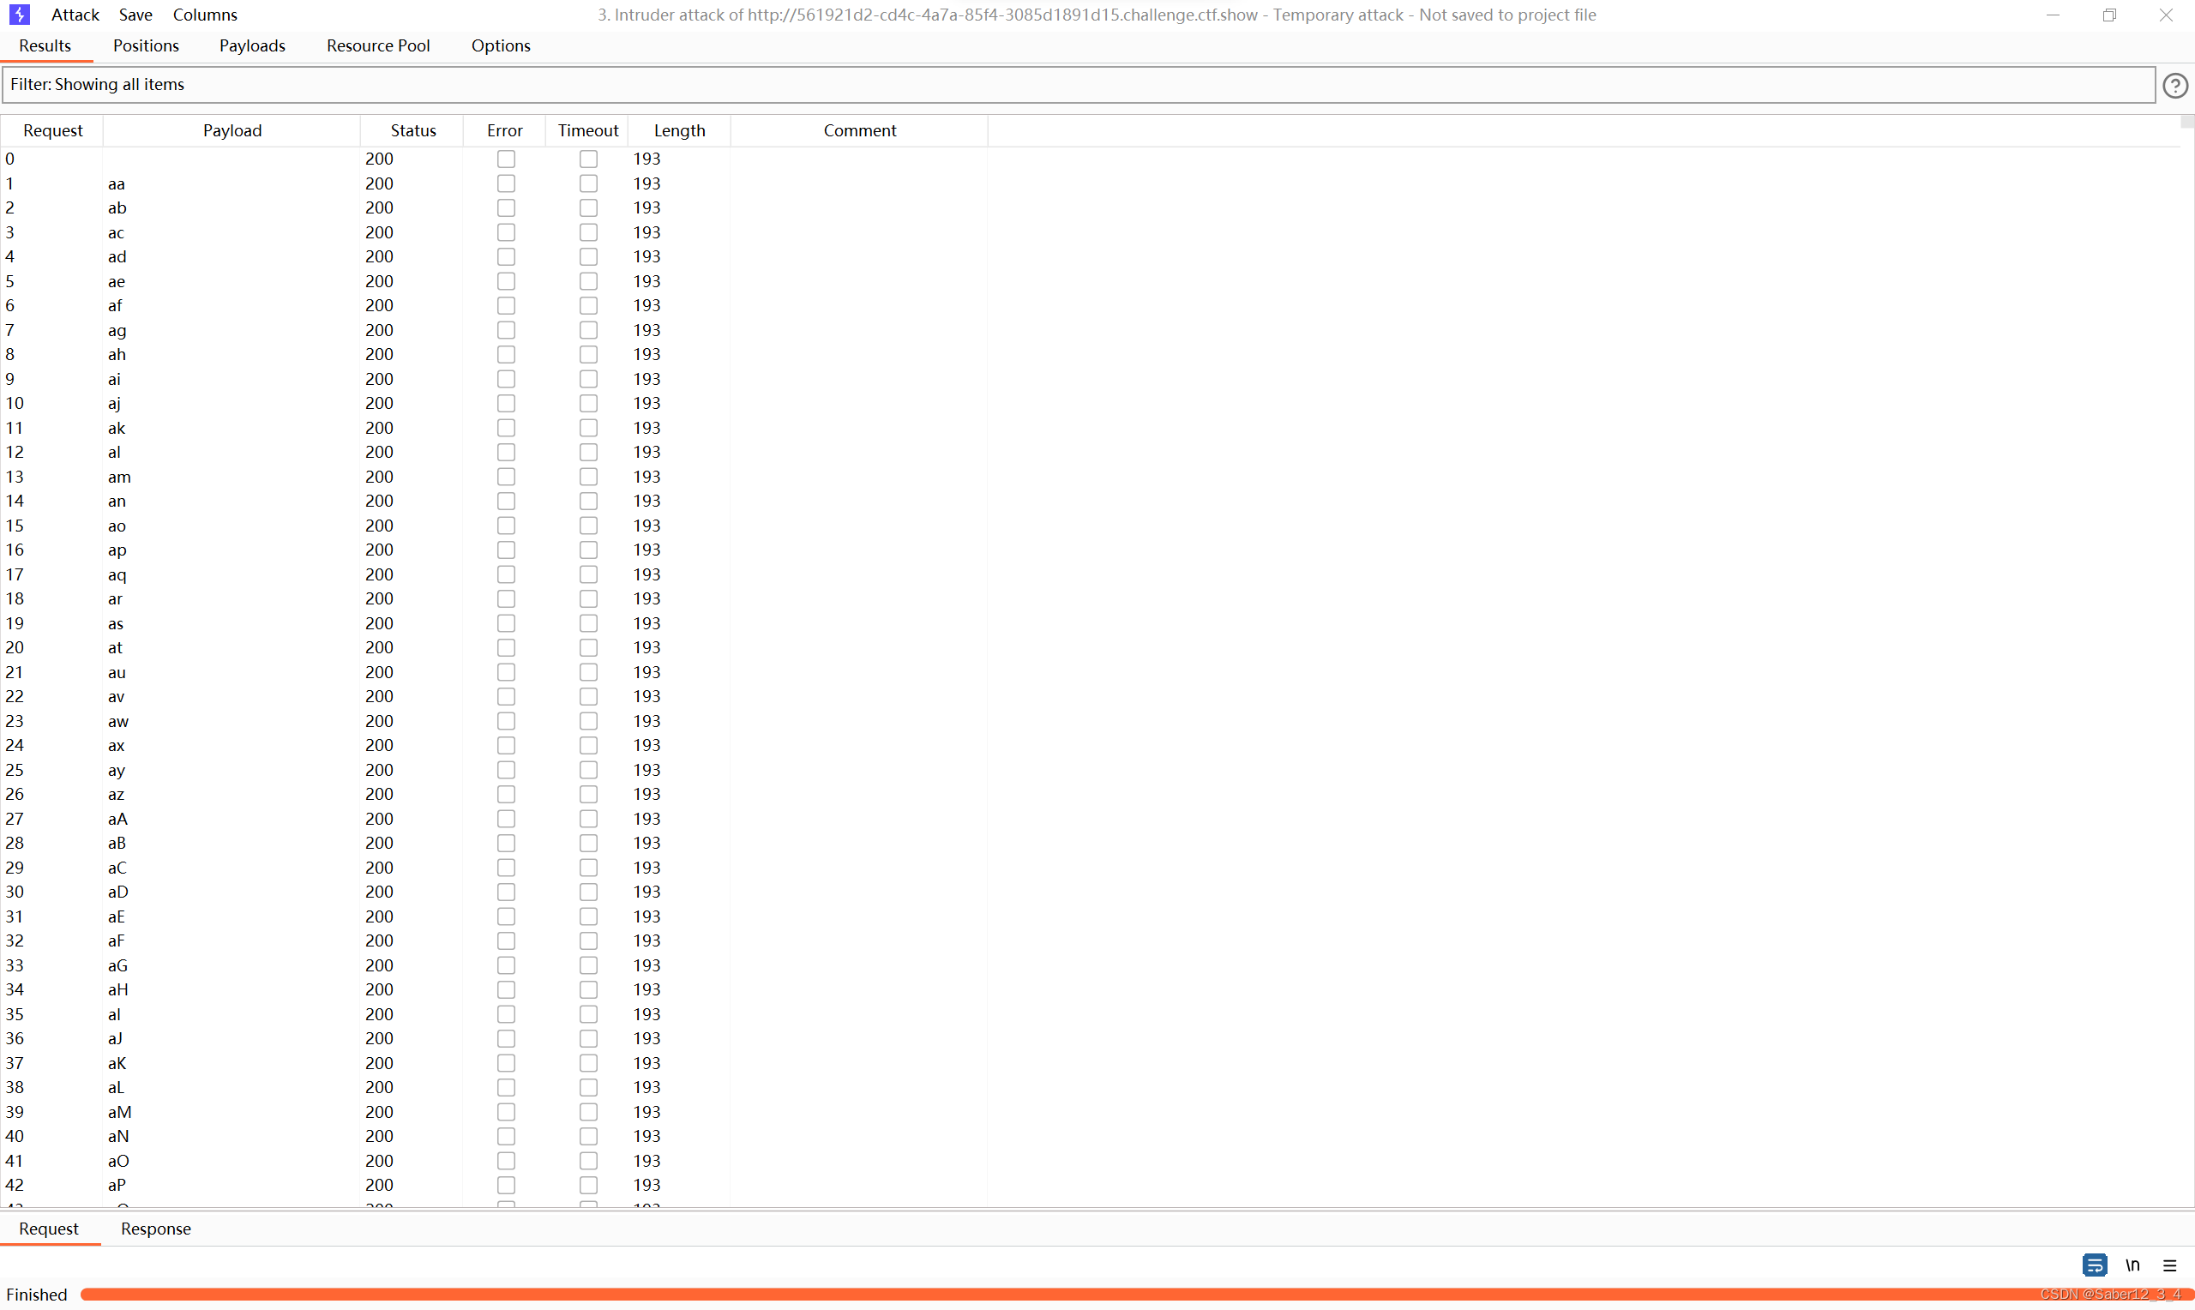Open the hamburger options menu icon

(2169, 1265)
